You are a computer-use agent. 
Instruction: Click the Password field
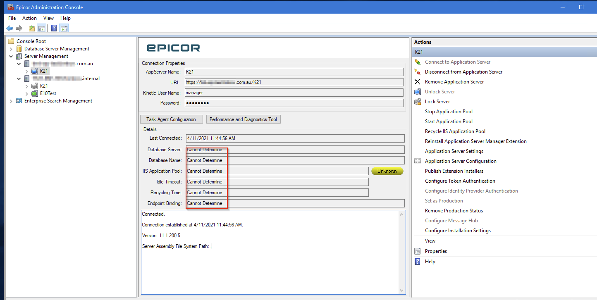294,103
